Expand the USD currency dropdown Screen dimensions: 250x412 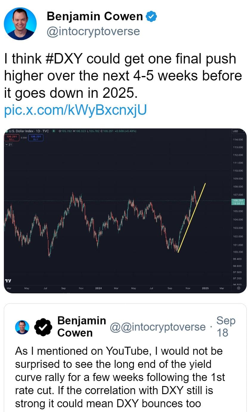point(238,131)
